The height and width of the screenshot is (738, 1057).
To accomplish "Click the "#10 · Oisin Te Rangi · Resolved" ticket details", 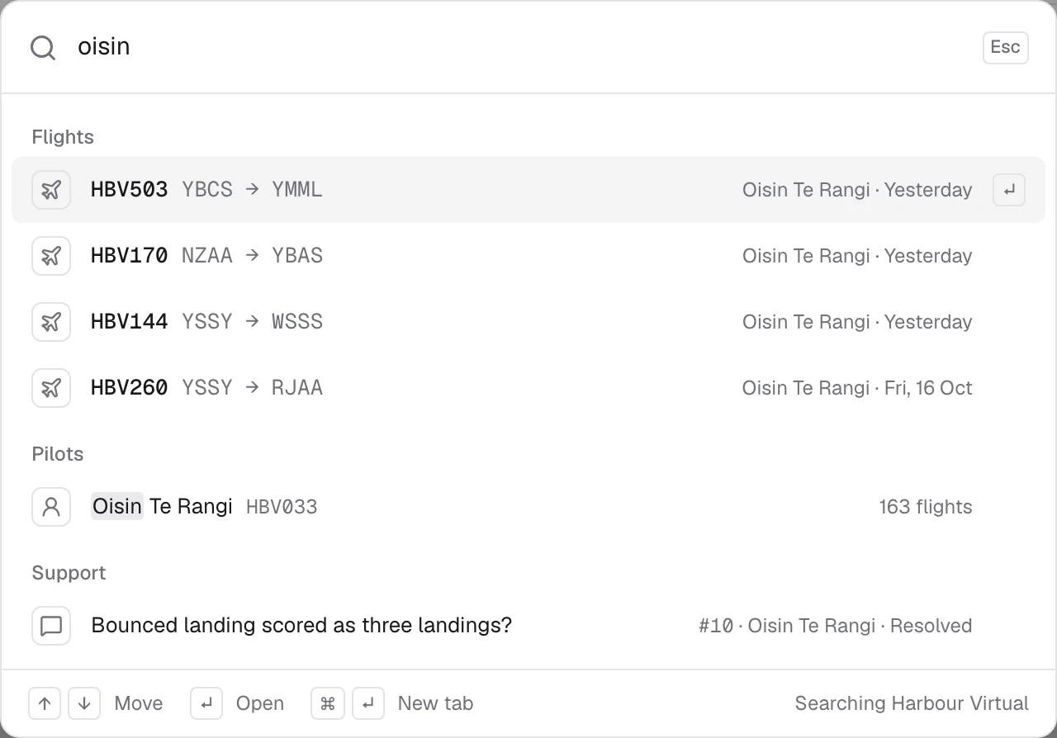I will pos(836,626).
